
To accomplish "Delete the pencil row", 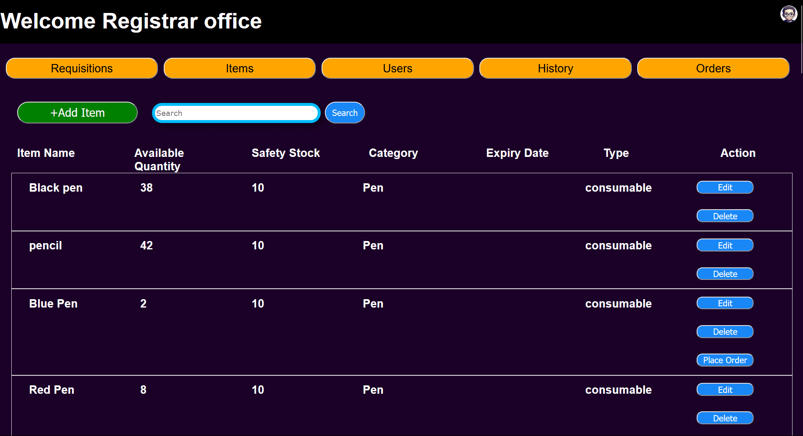I will click(x=725, y=274).
